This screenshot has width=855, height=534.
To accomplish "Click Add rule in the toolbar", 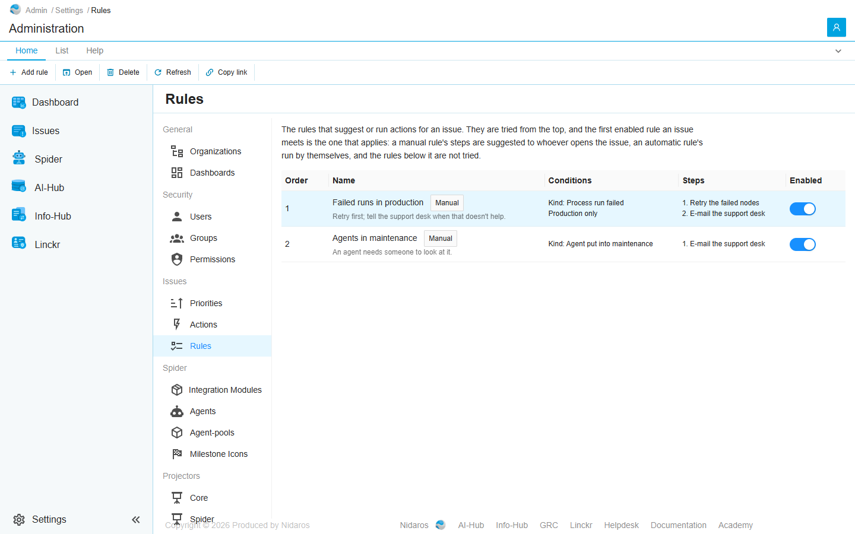I will (x=29, y=72).
